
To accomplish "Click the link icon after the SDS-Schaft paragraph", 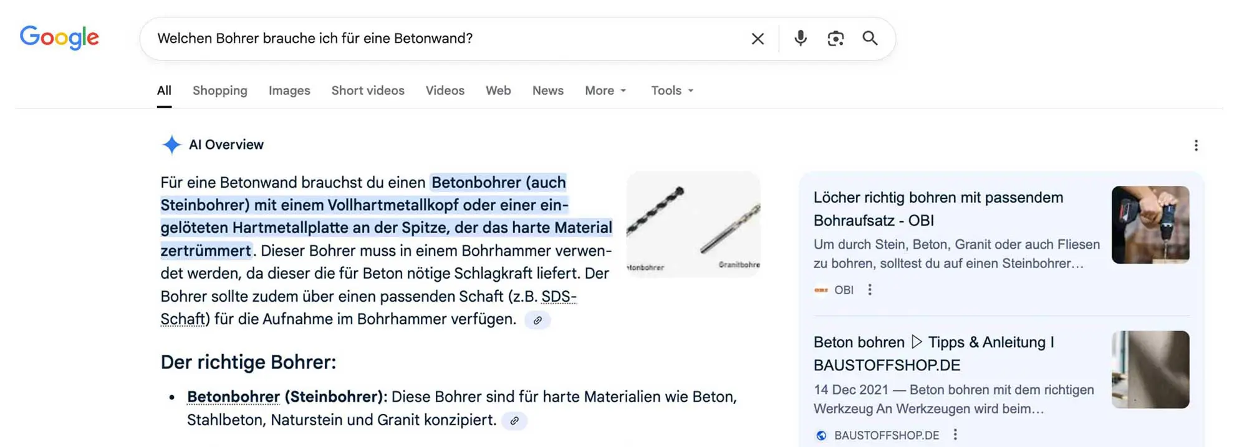I will 539,320.
